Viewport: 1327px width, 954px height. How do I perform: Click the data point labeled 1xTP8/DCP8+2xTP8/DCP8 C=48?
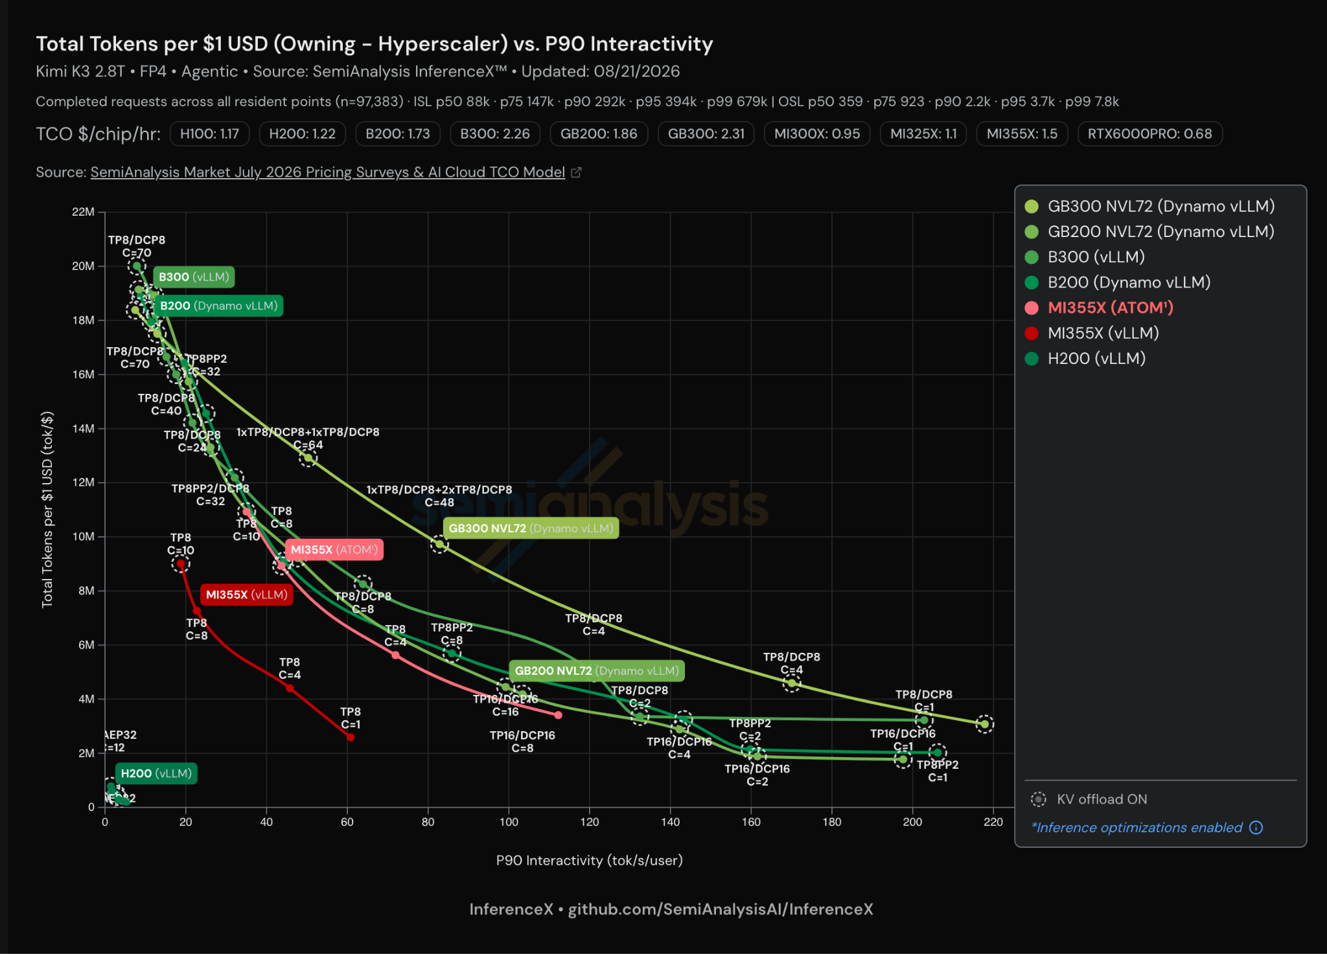439,544
